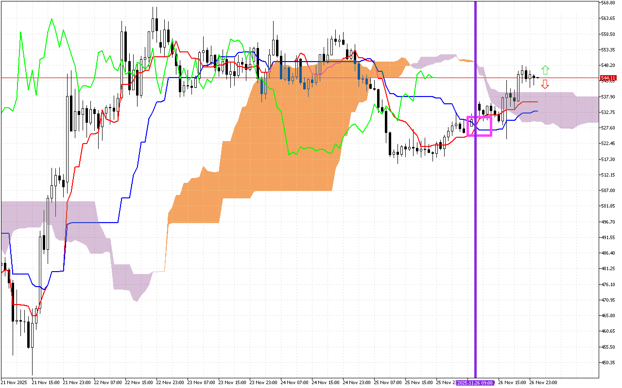Select the purple 2025.11.26 09:00 date label
The width and height of the screenshot is (622, 388).
475,383
